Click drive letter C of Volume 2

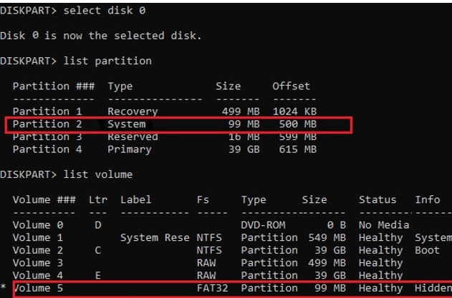(97, 250)
